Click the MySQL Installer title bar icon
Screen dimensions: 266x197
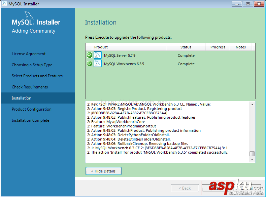tap(4, 4)
